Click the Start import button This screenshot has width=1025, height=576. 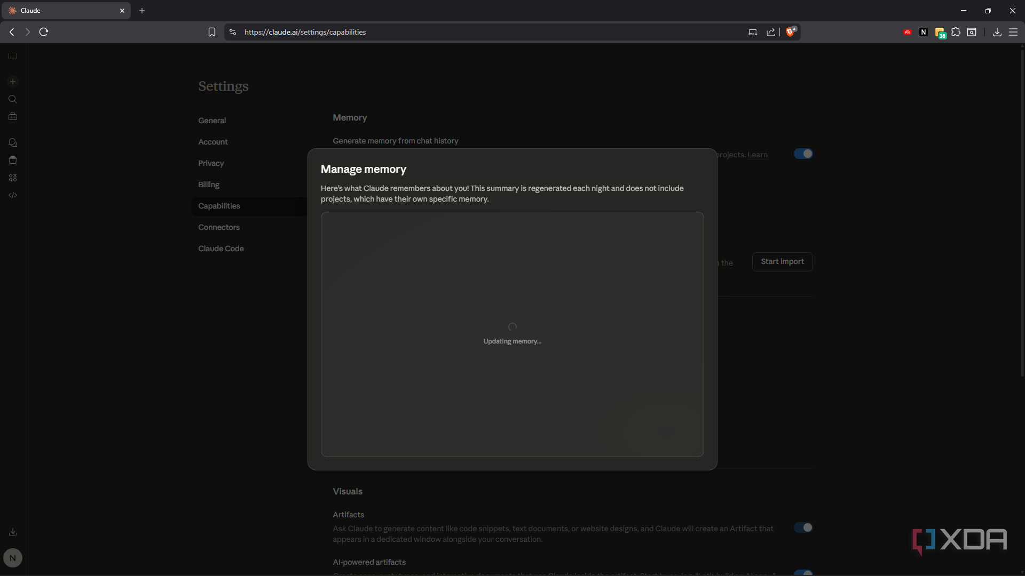[782, 261]
